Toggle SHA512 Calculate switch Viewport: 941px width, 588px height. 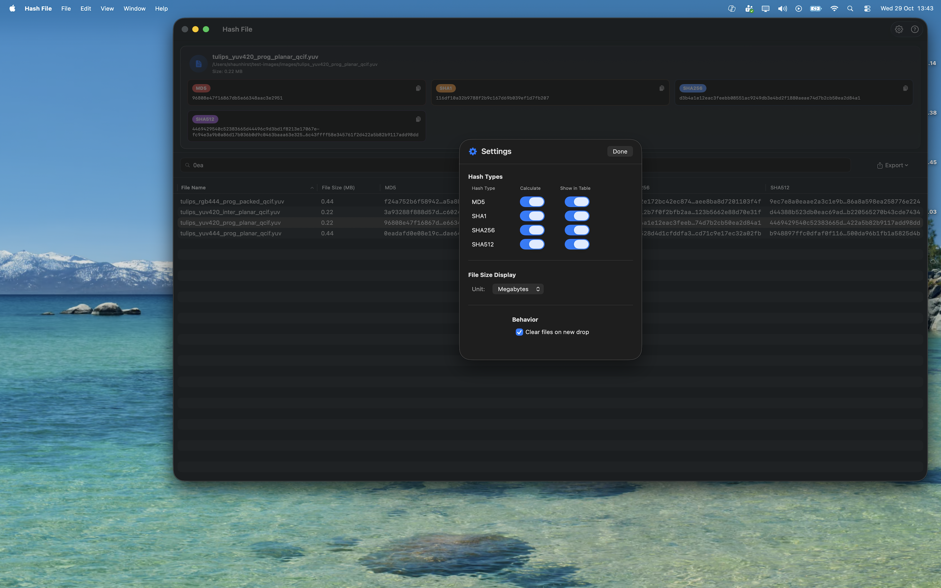[x=532, y=244]
